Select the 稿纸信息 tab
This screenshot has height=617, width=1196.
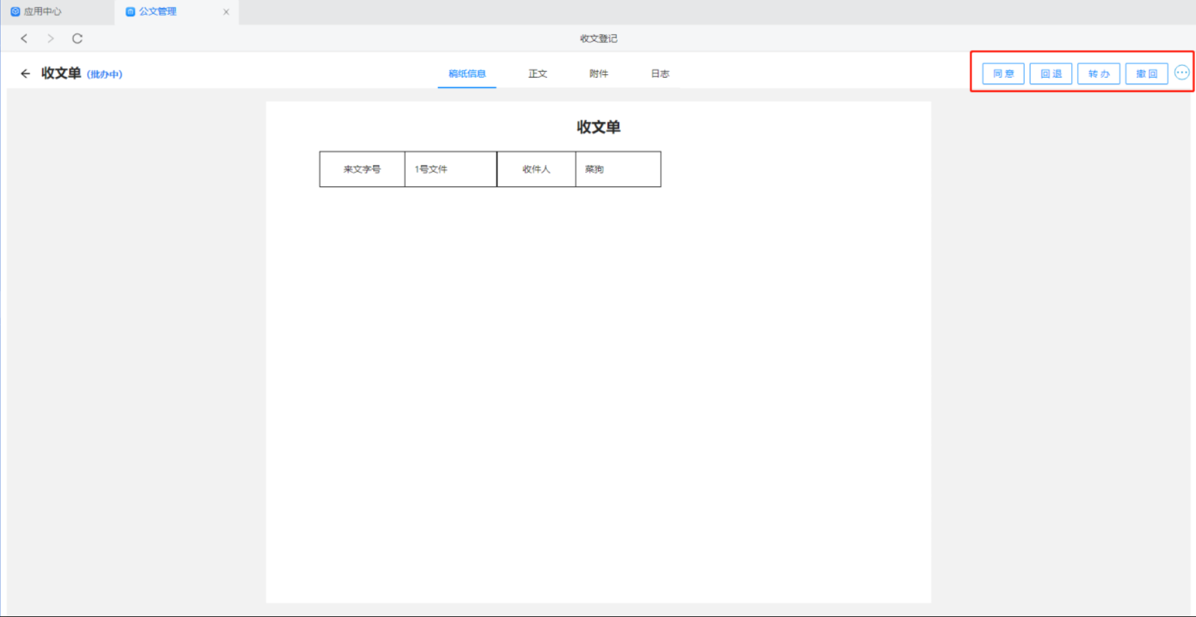[467, 73]
